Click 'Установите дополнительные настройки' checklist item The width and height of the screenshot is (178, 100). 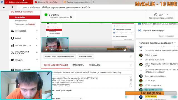[x=158, y=24]
